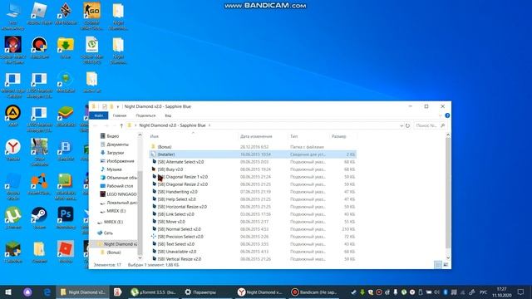Select the [SB] Help Select v2.0 file
532x299 pixels.
tap(253, 199)
